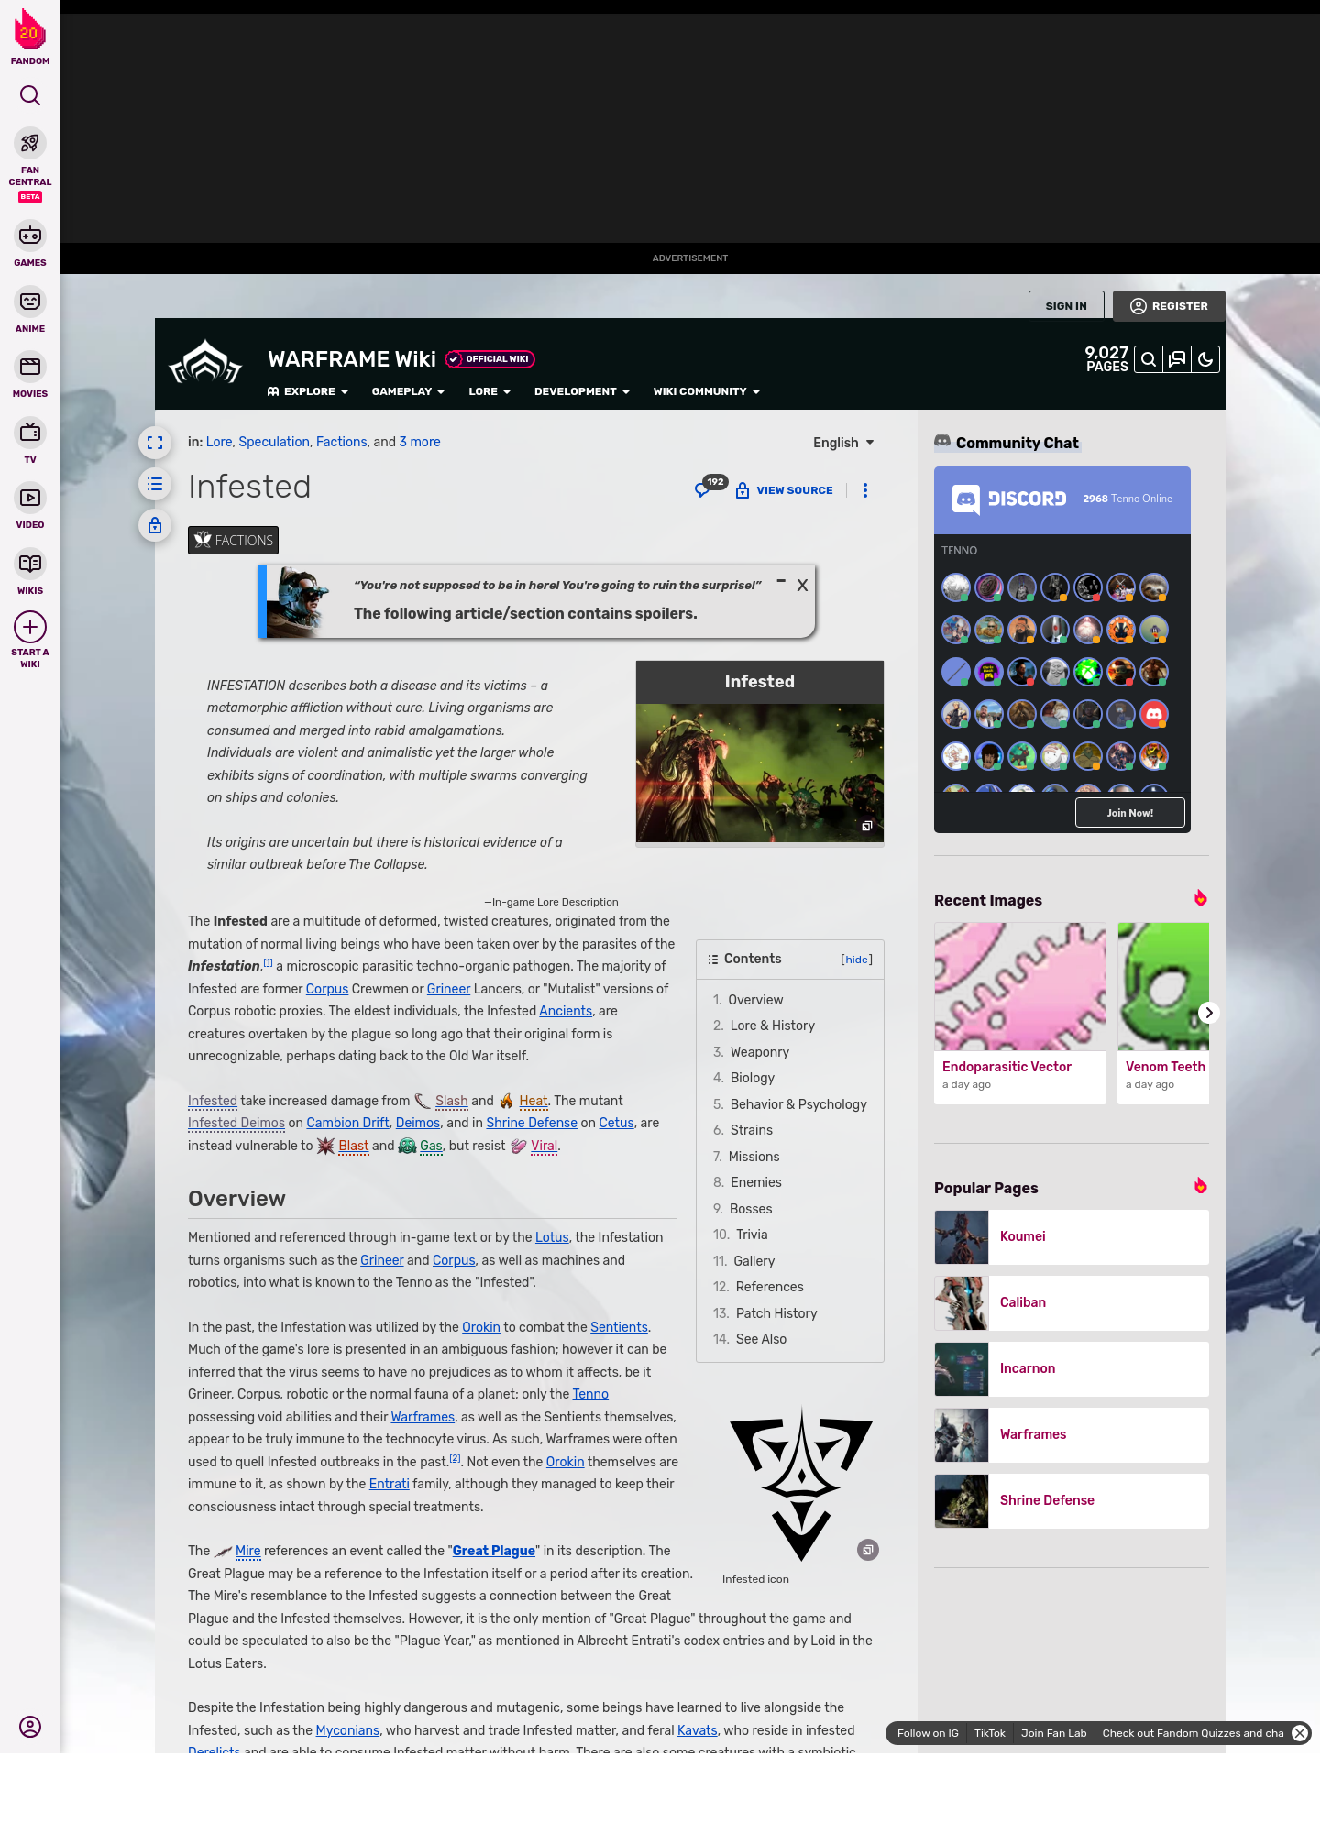Expand the Wiki Community menu

(x=707, y=391)
